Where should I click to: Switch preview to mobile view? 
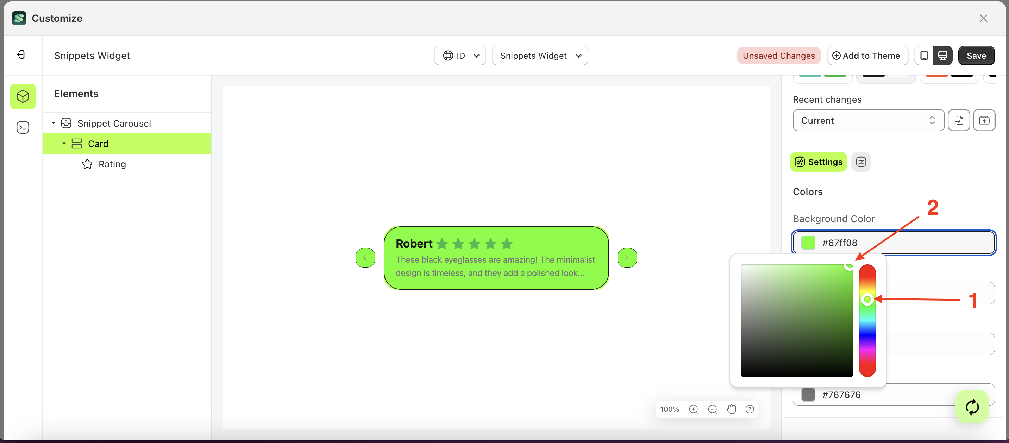924,56
